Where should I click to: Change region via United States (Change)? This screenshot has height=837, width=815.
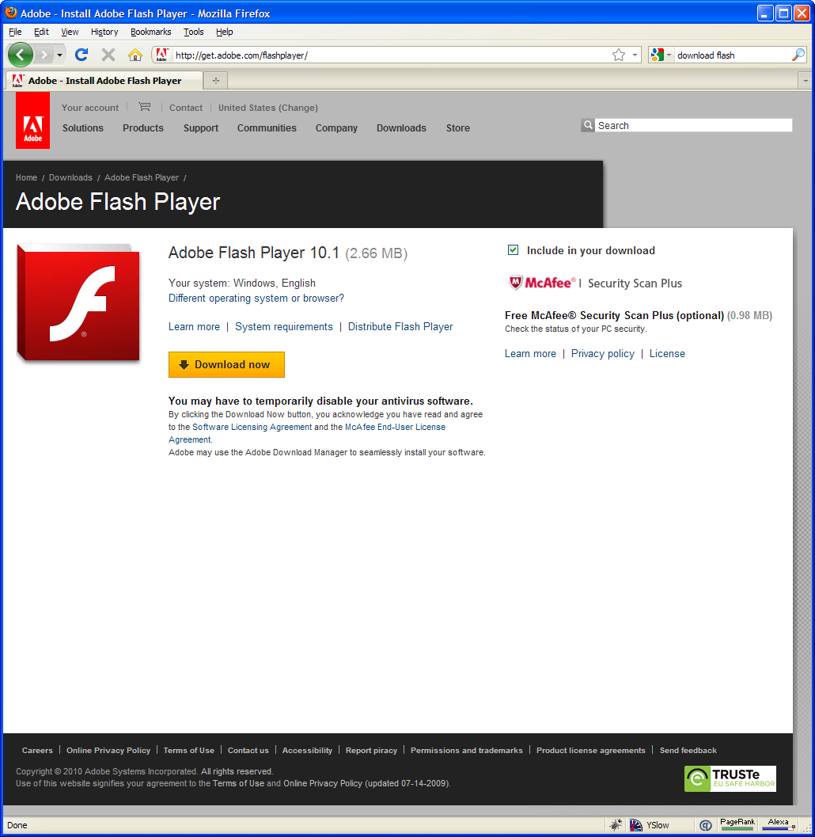point(268,107)
